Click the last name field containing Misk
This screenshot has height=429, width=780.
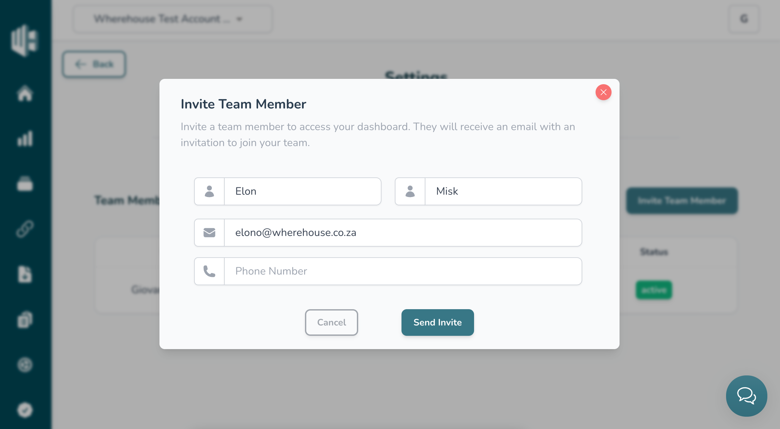click(503, 191)
